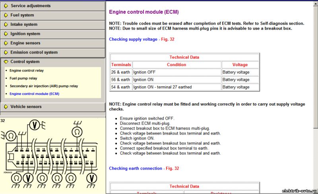
Task: Click the Checking earth connection heading
Action: coord(136,168)
